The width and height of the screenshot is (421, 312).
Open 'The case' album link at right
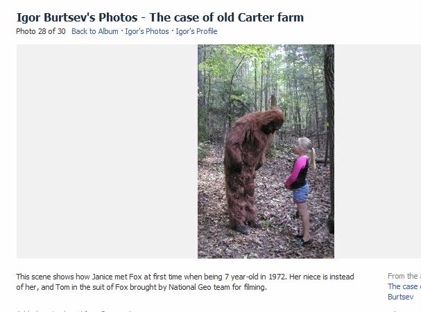(404, 286)
